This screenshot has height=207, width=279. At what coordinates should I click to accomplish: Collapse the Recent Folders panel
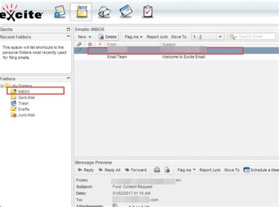click(69, 37)
